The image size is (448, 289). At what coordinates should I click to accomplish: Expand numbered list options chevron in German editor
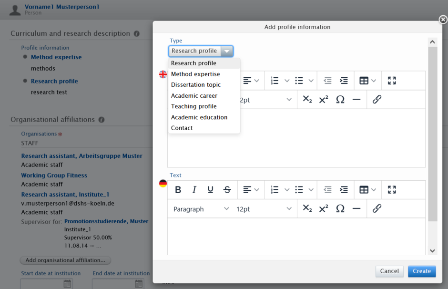[287, 190]
